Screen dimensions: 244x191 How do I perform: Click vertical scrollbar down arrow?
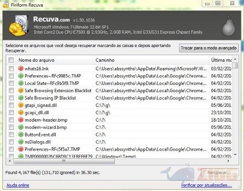click(235, 154)
